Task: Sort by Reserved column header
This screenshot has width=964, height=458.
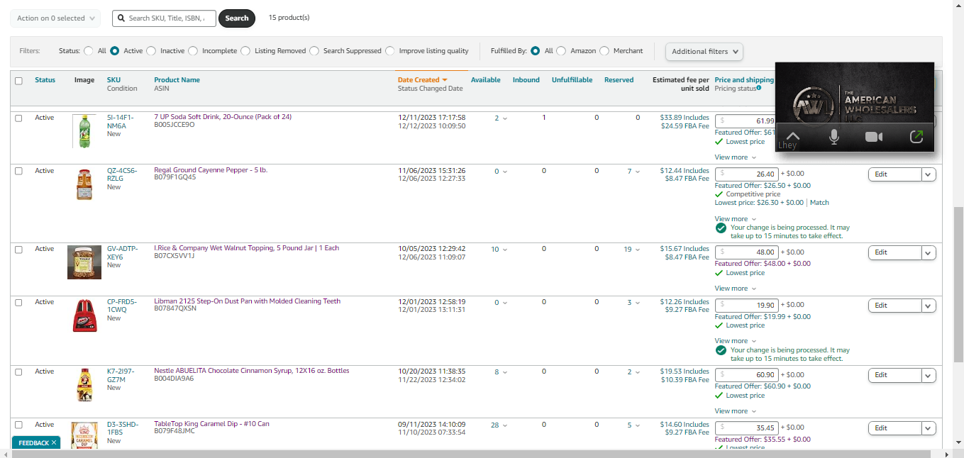Action: tap(619, 80)
